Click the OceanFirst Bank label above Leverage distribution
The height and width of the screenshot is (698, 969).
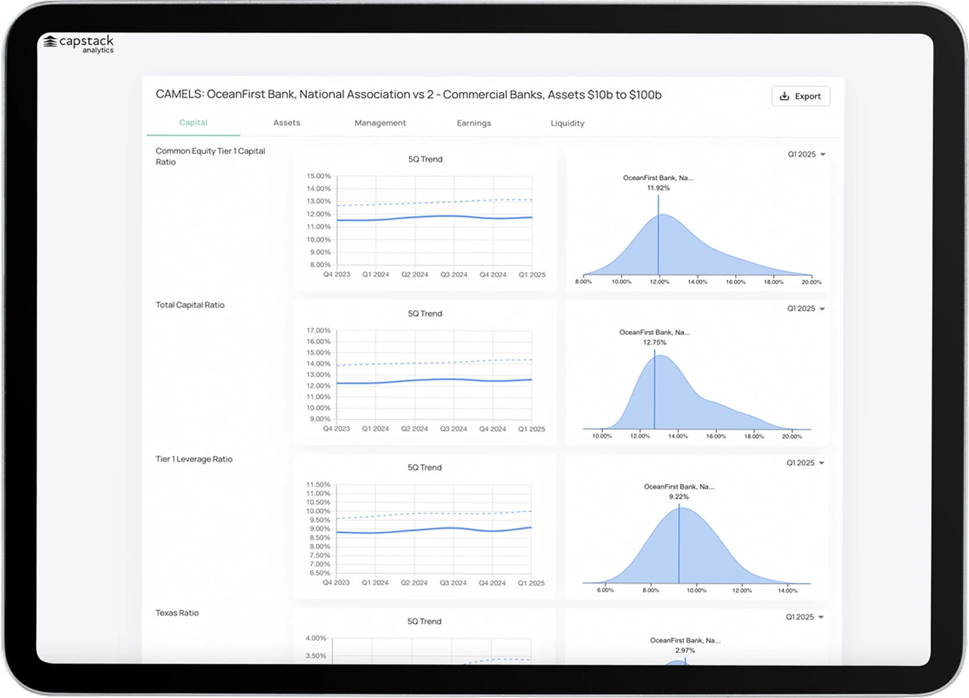click(x=679, y=487)
